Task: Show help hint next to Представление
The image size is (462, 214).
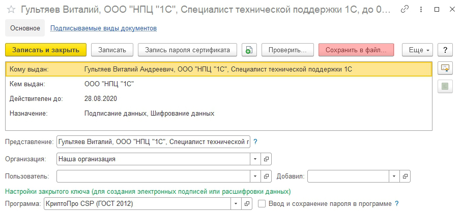Action: coord(255,142)
